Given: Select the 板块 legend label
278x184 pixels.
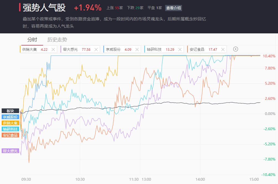Looking at the screenshot, I should point(10,111).
